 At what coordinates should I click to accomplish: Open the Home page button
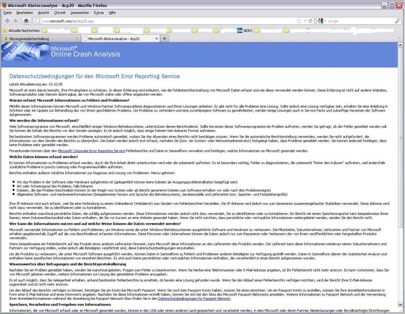pyautogui.click(x=26, y=21)
